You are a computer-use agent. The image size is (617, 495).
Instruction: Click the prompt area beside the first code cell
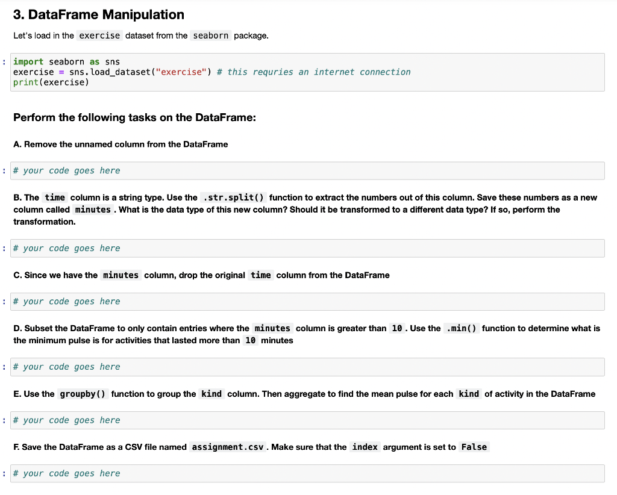(5, 61)
